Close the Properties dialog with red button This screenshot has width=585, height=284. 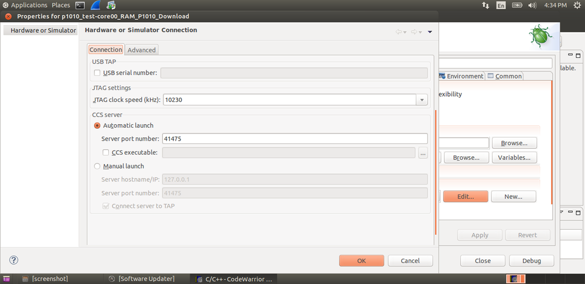8,16
